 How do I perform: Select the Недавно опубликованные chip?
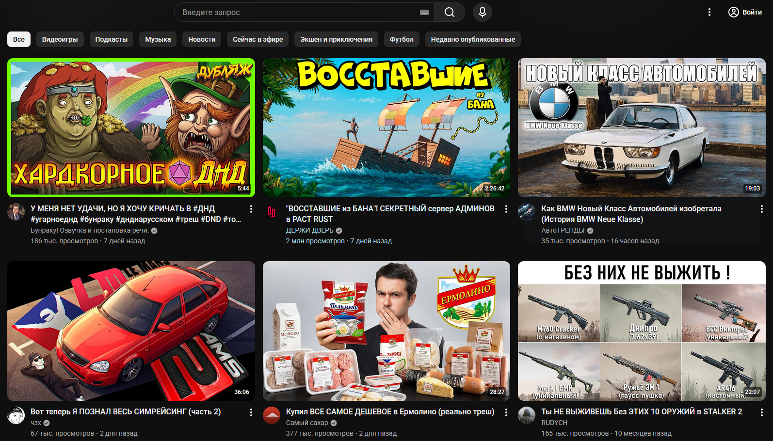coord(473,39)
